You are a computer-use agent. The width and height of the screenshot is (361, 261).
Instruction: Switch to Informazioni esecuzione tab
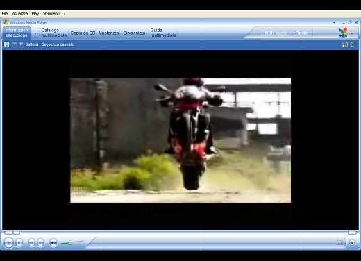click(17, 33)
